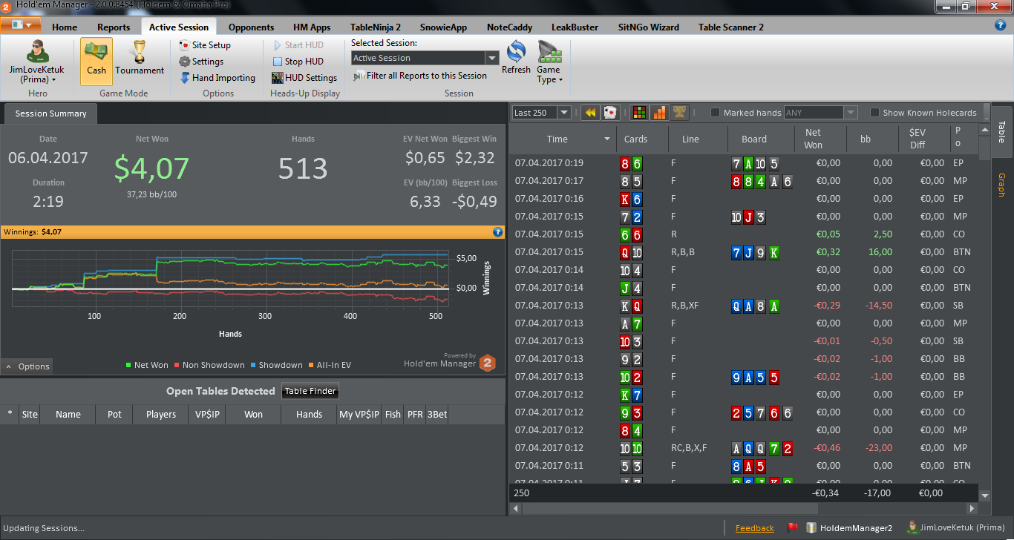Click the Time column sort arrow

click(607, 139)
